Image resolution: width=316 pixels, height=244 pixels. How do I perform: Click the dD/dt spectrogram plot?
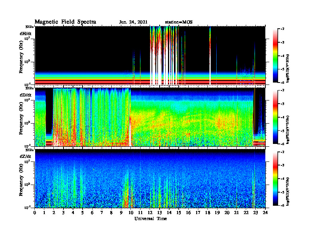pyautogui.click(x=150, y=117)
